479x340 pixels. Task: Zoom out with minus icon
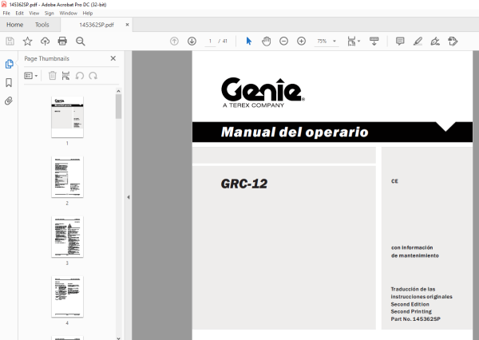click(283, 41)
